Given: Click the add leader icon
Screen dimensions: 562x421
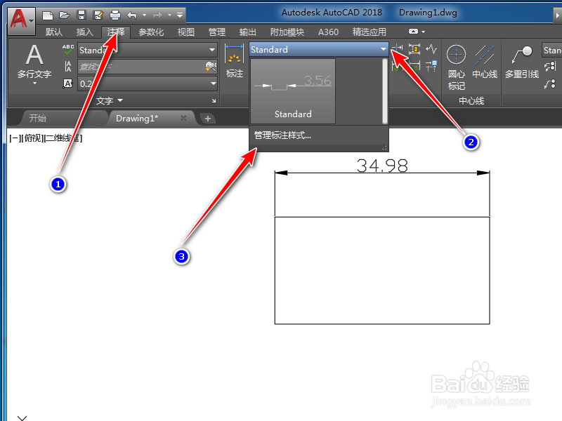Looking at the screenshot, I should click(x=550, y=66).
